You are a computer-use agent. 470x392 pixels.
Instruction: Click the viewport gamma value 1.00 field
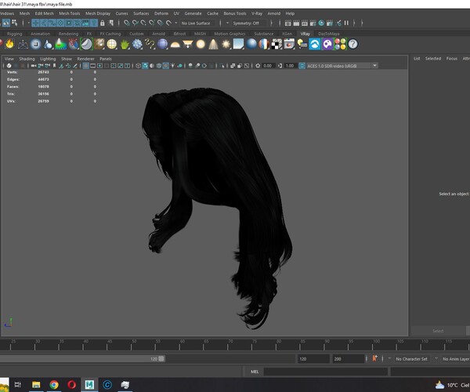[290, 66]
